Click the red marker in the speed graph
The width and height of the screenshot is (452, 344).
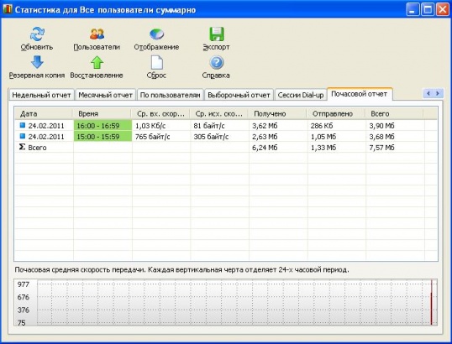pyautogui.click(x=431, y=302)
